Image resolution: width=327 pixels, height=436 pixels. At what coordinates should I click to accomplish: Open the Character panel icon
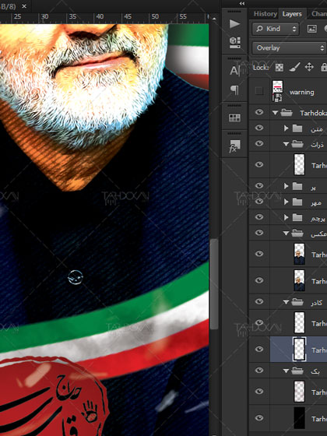point(234,71)
